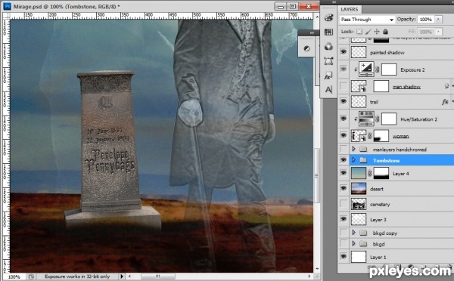
Task: Hide the painted shadow layer
Action: point(344,52)
